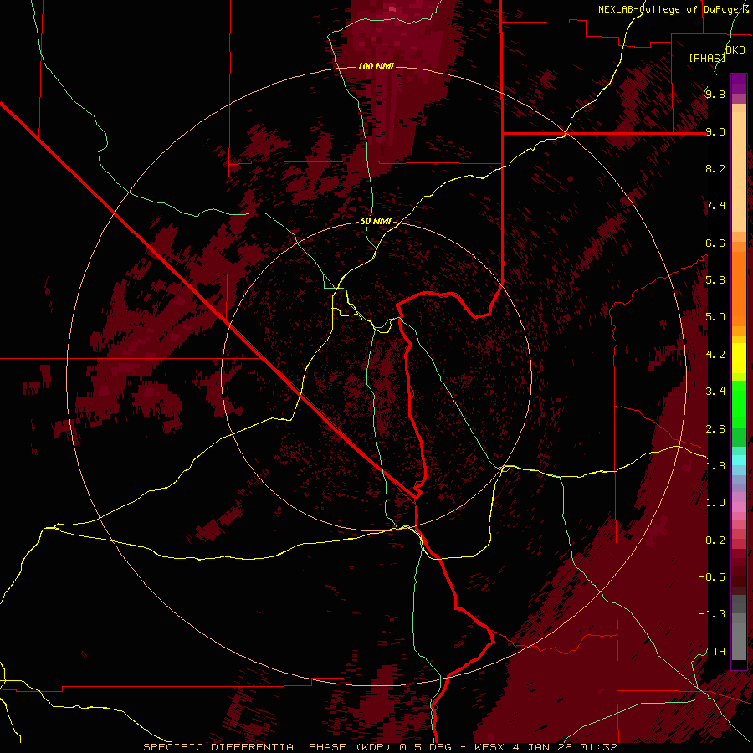753x753 pixels.
Task: Click the 7.4 value on the color scale
Action: pyautogui.click(x=715, y=206)
